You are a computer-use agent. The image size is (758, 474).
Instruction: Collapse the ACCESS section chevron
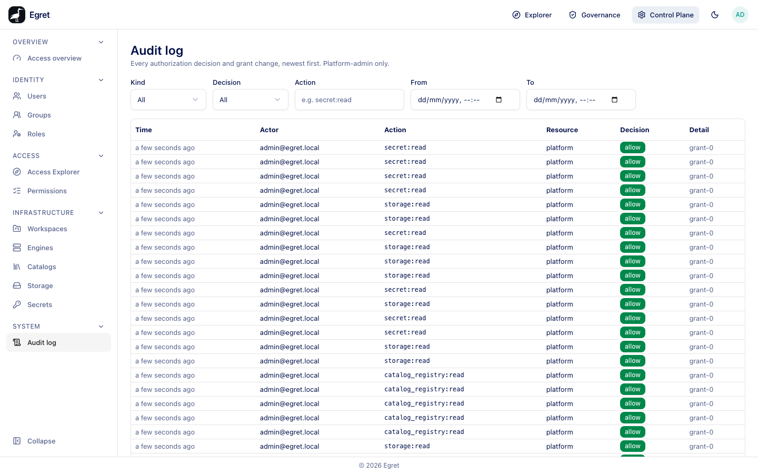click(x=101, y=156)
